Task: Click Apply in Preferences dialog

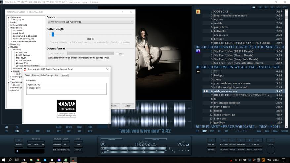Action: (x=128, y=106)
